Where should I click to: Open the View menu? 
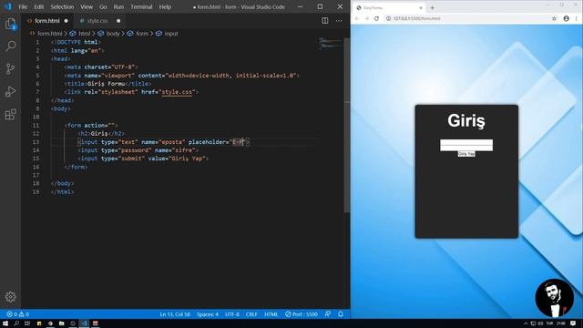(x=87, y=6)
